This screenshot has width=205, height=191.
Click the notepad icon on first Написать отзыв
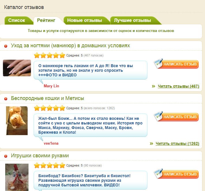pos(158,63)
